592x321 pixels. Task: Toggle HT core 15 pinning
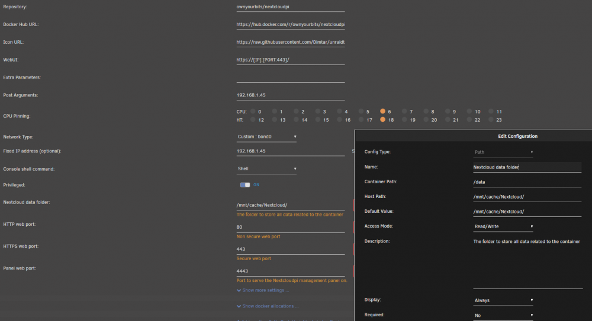tap(318, 119)
